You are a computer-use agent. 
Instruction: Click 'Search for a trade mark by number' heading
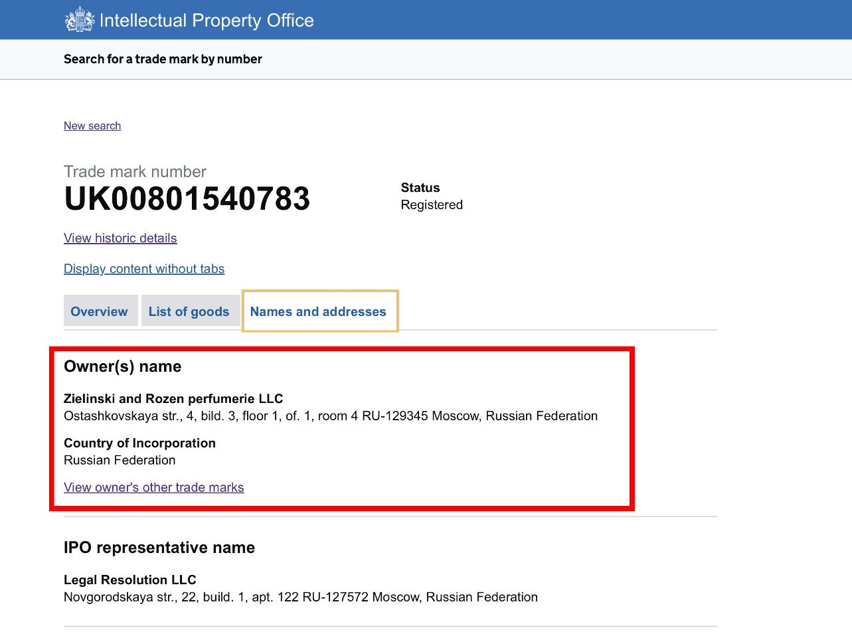pos(163,59)
